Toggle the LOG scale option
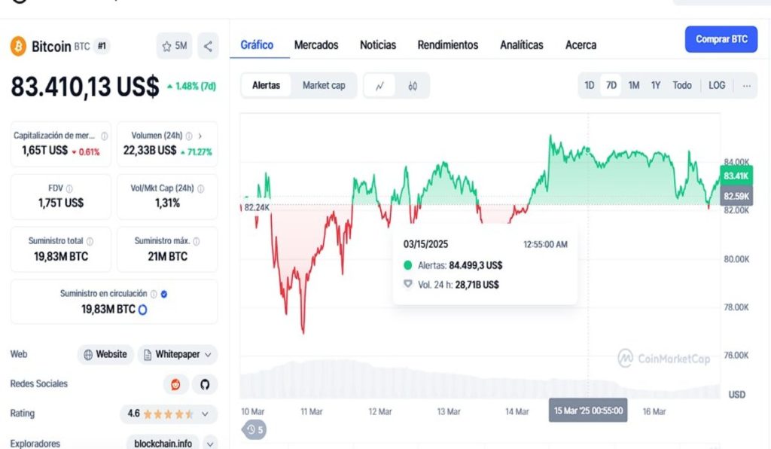This screenshot has height=449, width=771. pyautogui.click(x=717, y=85)
